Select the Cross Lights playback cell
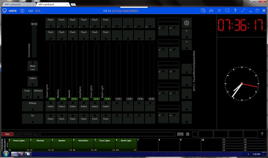 pos(104,145)
